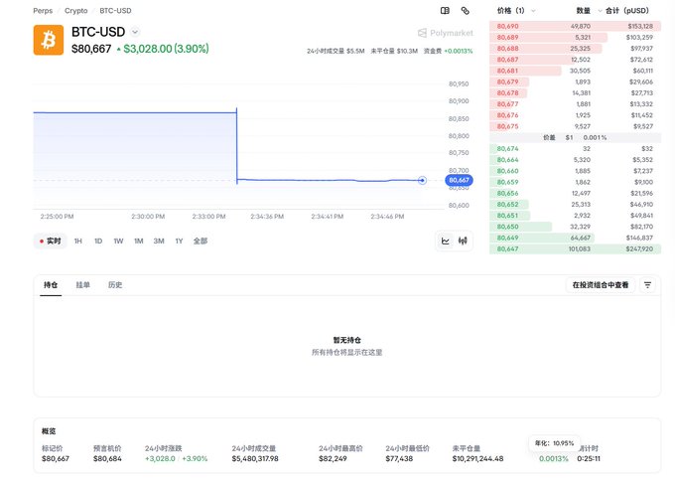
Task: Switch to the 历史 tab
Action: 115,285
